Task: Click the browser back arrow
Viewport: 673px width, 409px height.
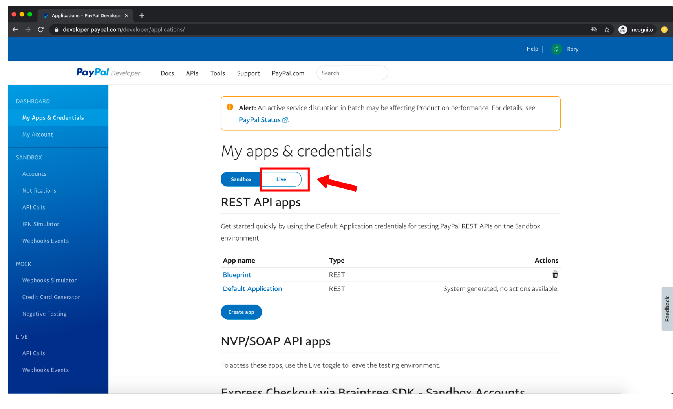Action: tap(15, 29)
